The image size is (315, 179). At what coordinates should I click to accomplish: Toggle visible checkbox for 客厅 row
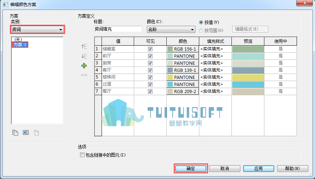tap(150, 70)
